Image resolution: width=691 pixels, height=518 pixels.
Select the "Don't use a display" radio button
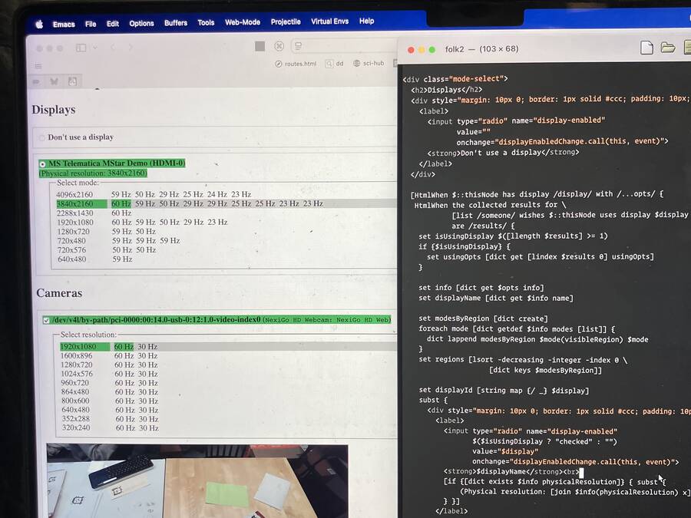pyautogui.click(x=42, y=138)
